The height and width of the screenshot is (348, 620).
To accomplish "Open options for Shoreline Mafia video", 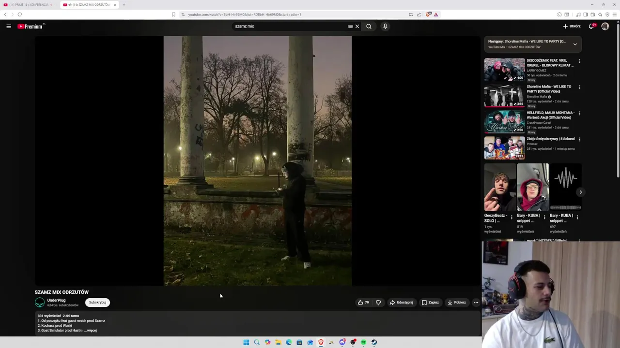I will (579, 87).
